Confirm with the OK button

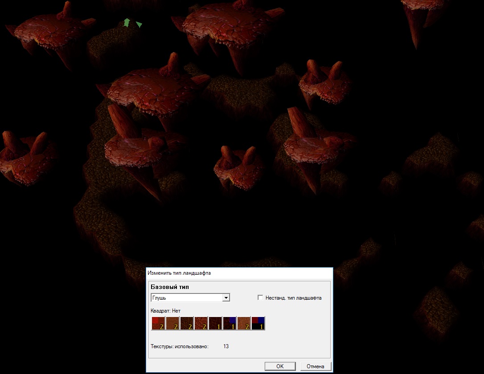click(x=280, y=366)
